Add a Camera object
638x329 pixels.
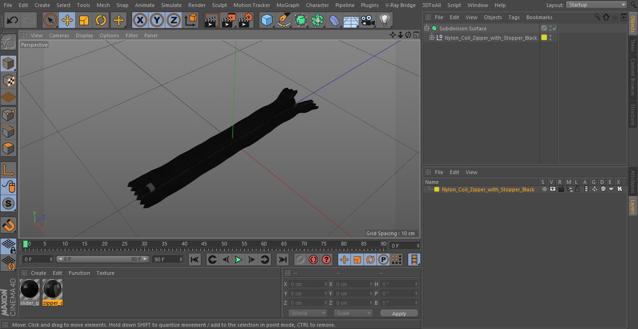368,20
